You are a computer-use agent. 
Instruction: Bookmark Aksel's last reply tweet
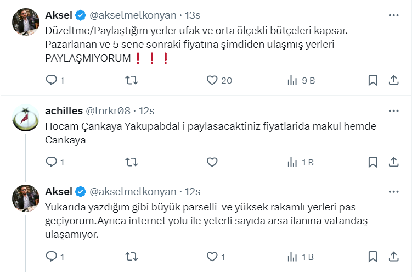pyautogui.click(x=373, y=257)
